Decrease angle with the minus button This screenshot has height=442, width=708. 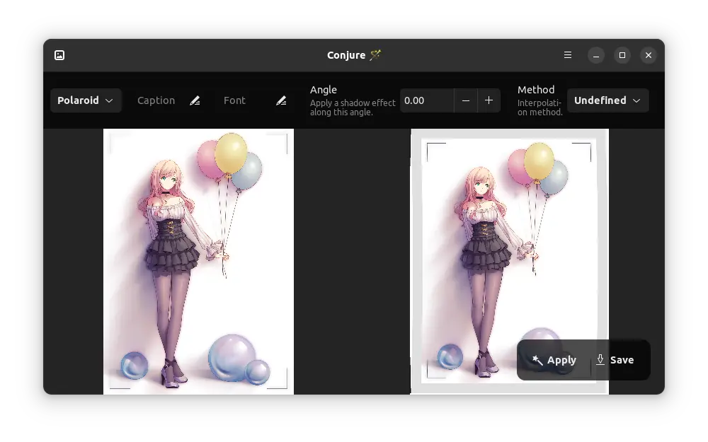pos(465,100)
